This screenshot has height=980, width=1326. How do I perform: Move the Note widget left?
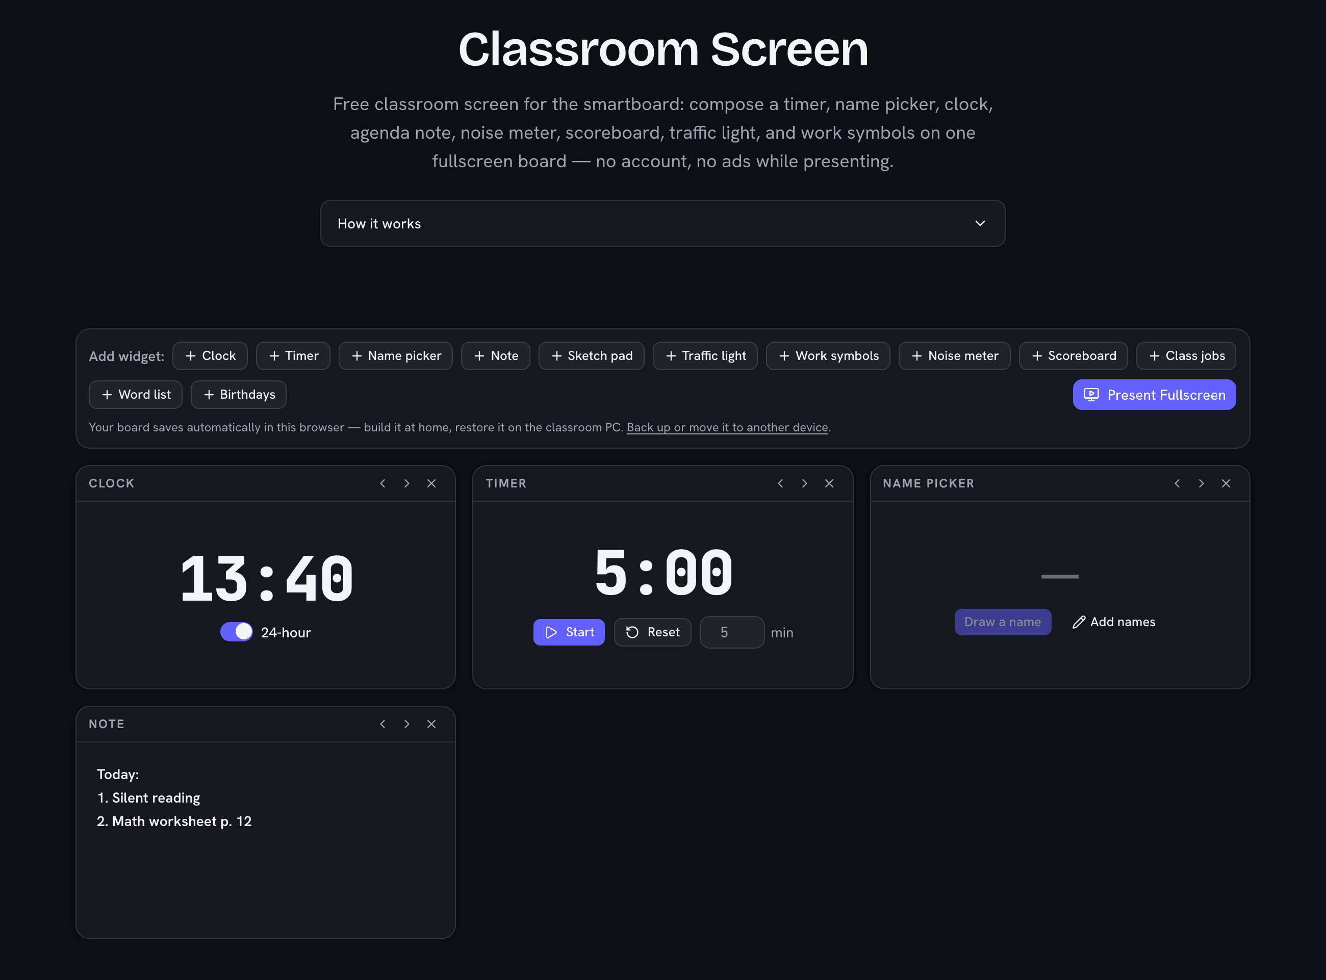(x=382, y=724)
